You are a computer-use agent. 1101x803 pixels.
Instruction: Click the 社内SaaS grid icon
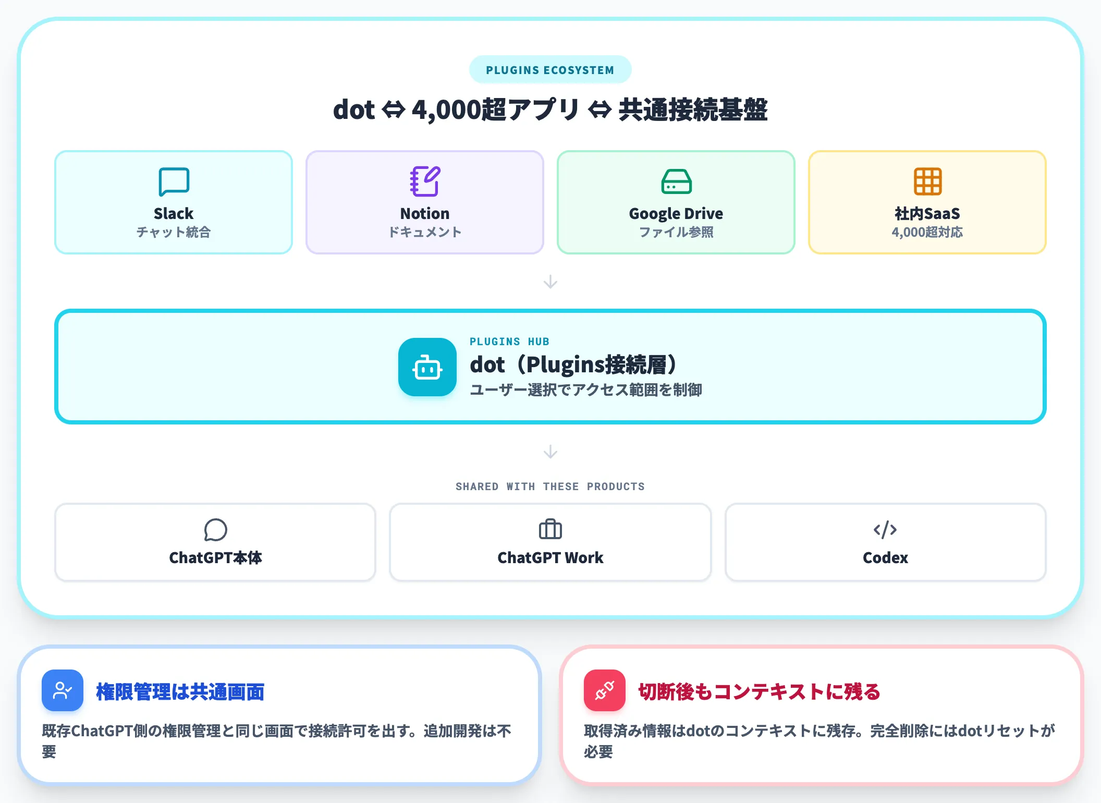click(x=927, y=181)
